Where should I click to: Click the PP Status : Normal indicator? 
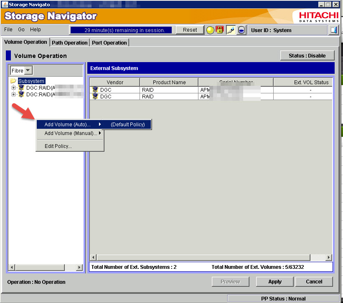[x=283, y=299]
